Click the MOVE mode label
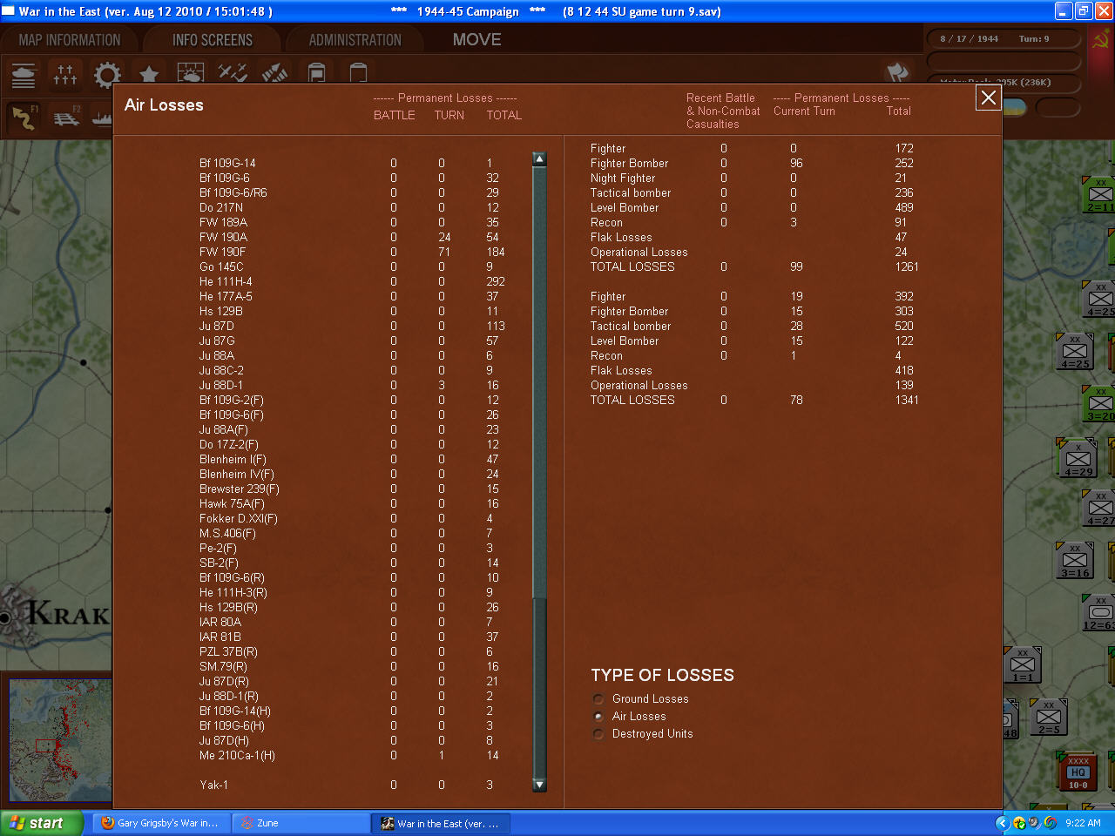The image size is (1115, 836). (x=476, y=40)
